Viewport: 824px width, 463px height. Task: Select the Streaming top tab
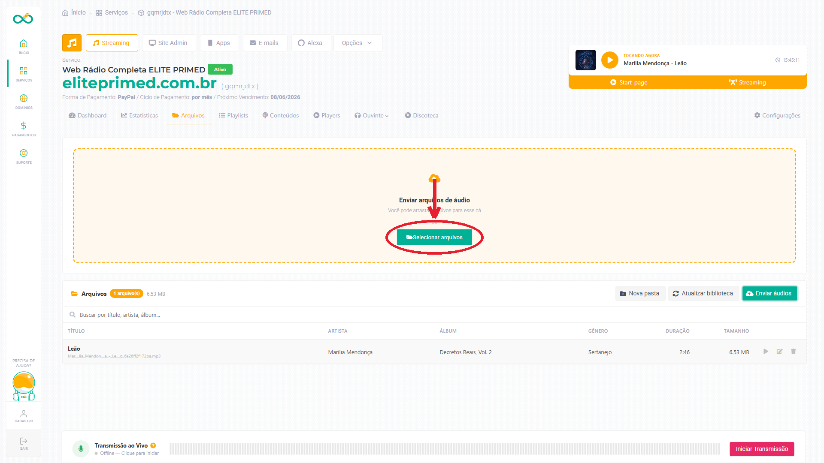[112, 43]
